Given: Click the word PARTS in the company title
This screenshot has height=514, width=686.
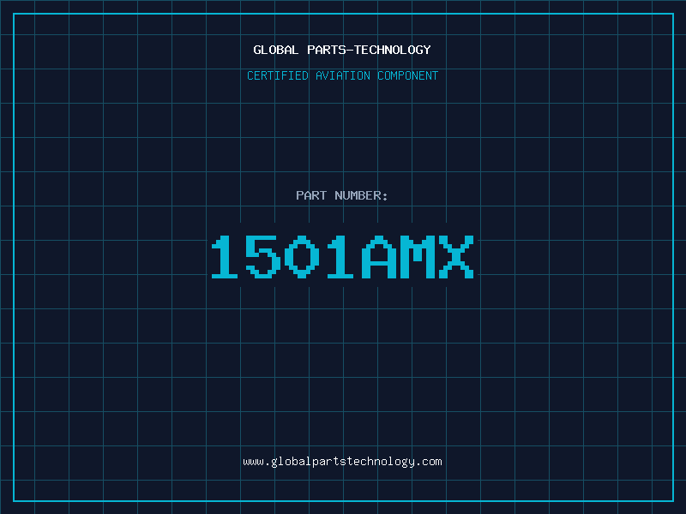Looking at the screenshot, I should point(326,50).
